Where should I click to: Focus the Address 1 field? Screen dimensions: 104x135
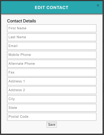(52, 81)
